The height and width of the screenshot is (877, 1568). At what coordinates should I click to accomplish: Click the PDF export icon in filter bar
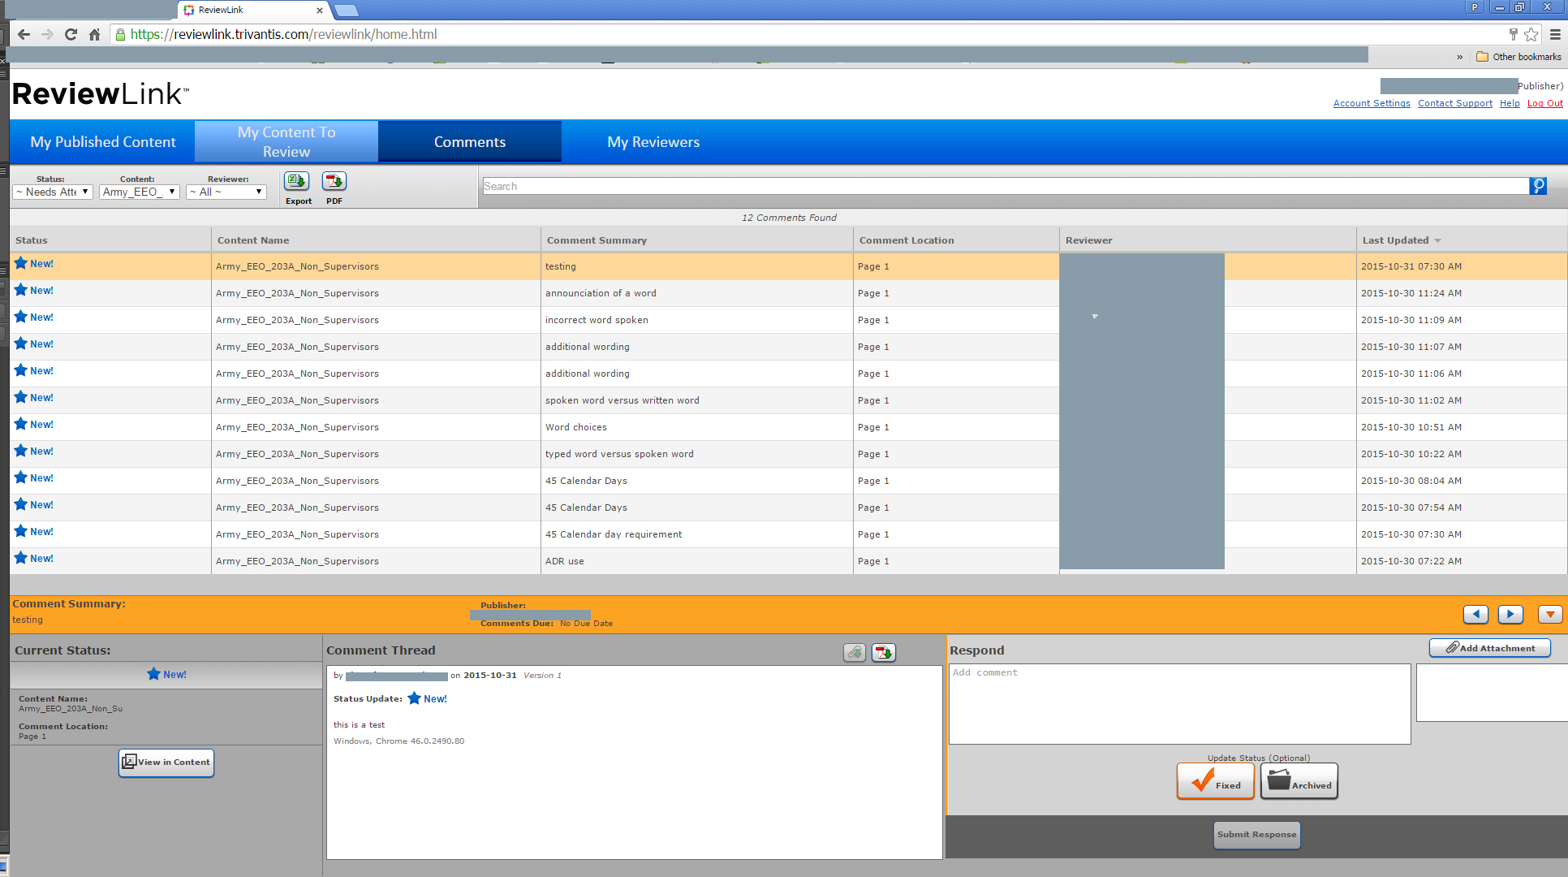click(x=334, y=182)
